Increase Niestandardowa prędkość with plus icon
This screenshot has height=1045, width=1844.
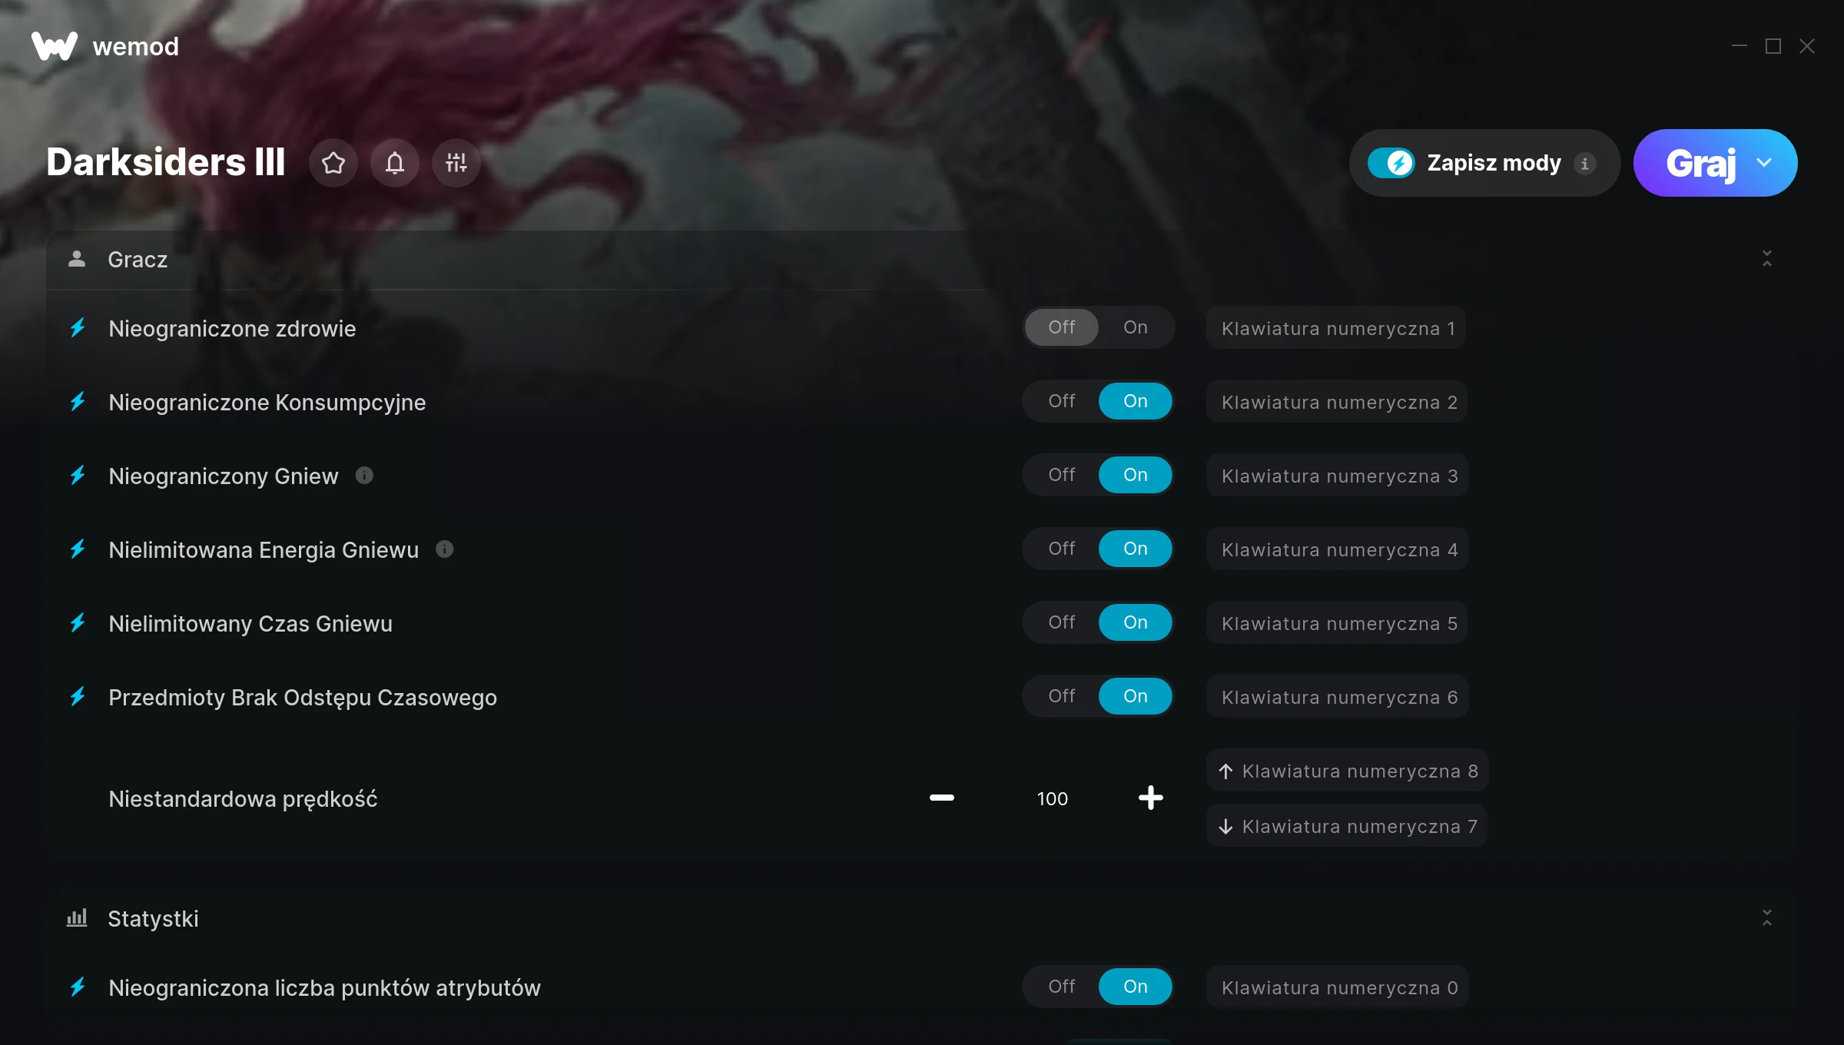coord(1151,798)
